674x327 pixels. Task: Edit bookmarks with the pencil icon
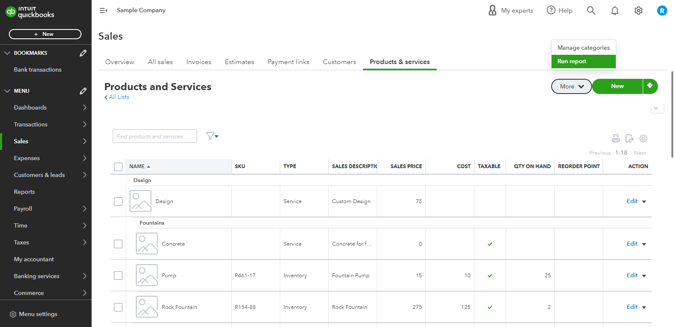click(83, 53)
